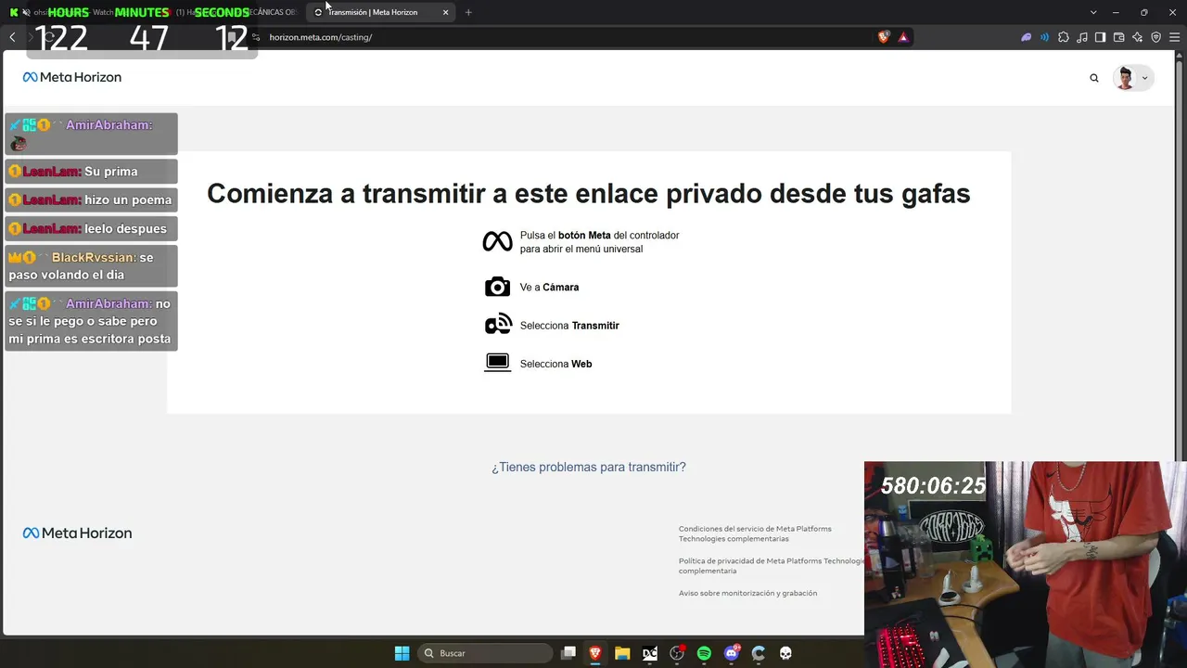Open Política de privacidad de Meta Platforms link
The height and width of the screenshot is (668, 1187).
[771, 566]
